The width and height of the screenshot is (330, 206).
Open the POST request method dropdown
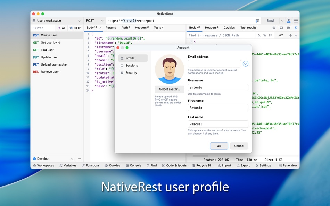(94, 20)
